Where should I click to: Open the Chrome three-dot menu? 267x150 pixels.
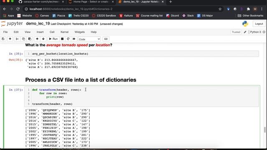(x=262, y=9)
